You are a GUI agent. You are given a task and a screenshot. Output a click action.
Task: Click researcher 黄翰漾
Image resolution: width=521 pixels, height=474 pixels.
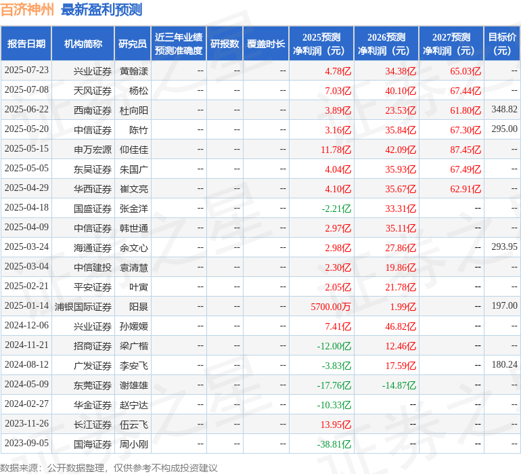134,71
